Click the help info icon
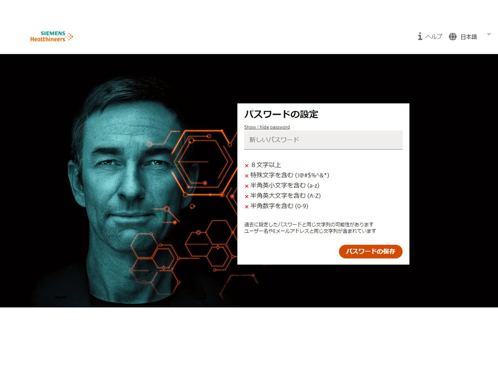The width and height of the screenshot is (498, 374). click(x=420, y=36)
